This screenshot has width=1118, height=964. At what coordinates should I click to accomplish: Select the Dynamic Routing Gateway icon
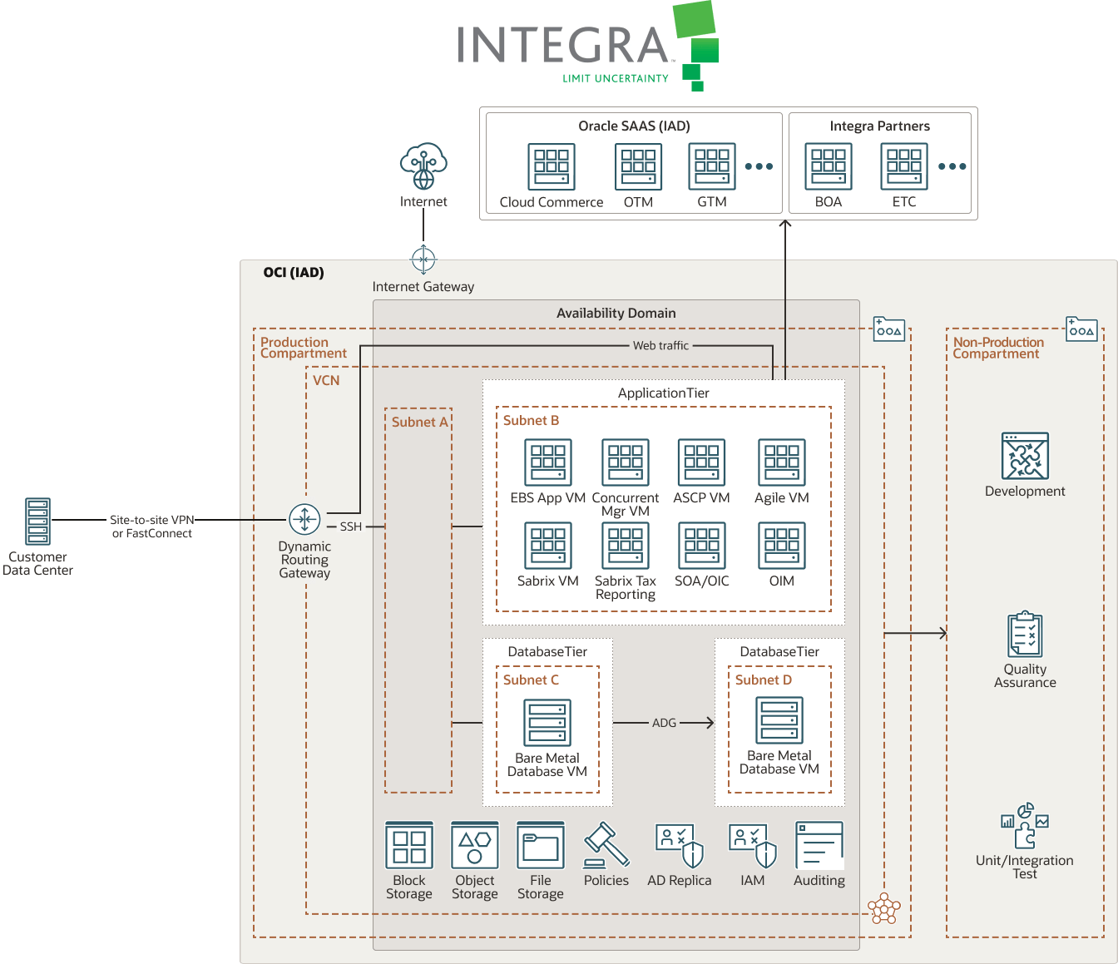point(304,520)
